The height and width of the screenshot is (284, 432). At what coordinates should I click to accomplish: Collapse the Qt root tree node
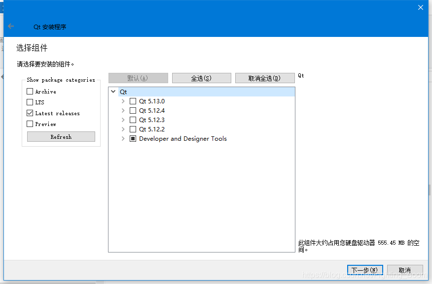(x=113, y=92)
